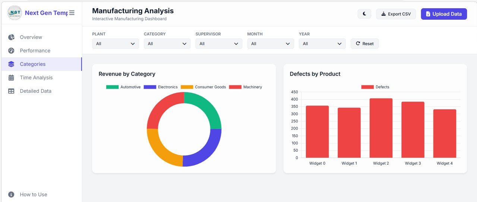Open the Year filter dropdown
477x202 pixels.
322,44
